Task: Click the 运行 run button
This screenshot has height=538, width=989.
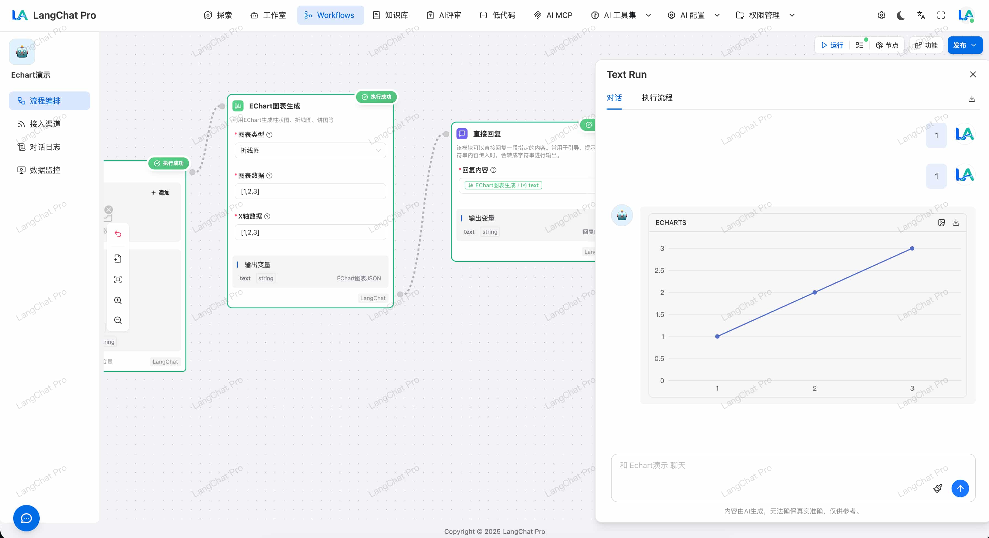Action: coord(832,45)
